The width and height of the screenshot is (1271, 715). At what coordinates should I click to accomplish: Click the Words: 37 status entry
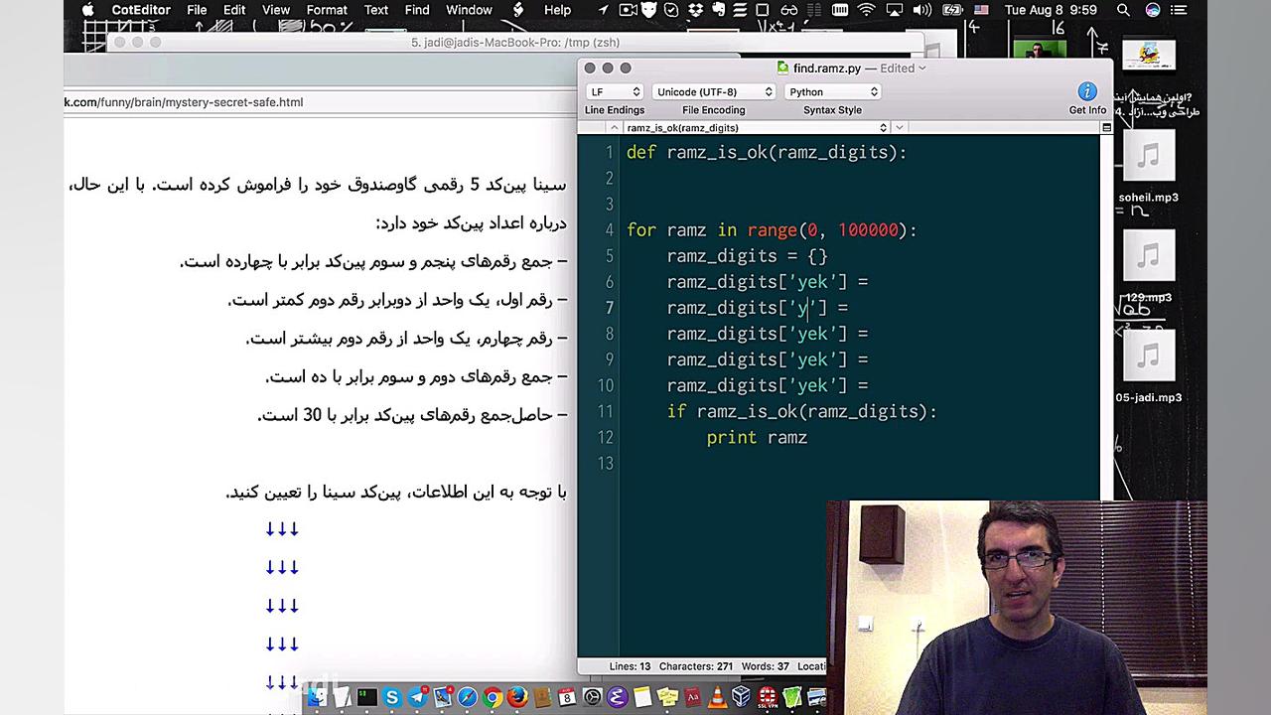[x=765, y=666]
